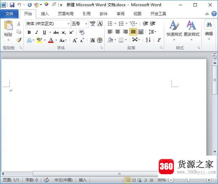218x184 pixels.
Task: Click the Character Border A icon
Action: (x=100, y=23)
